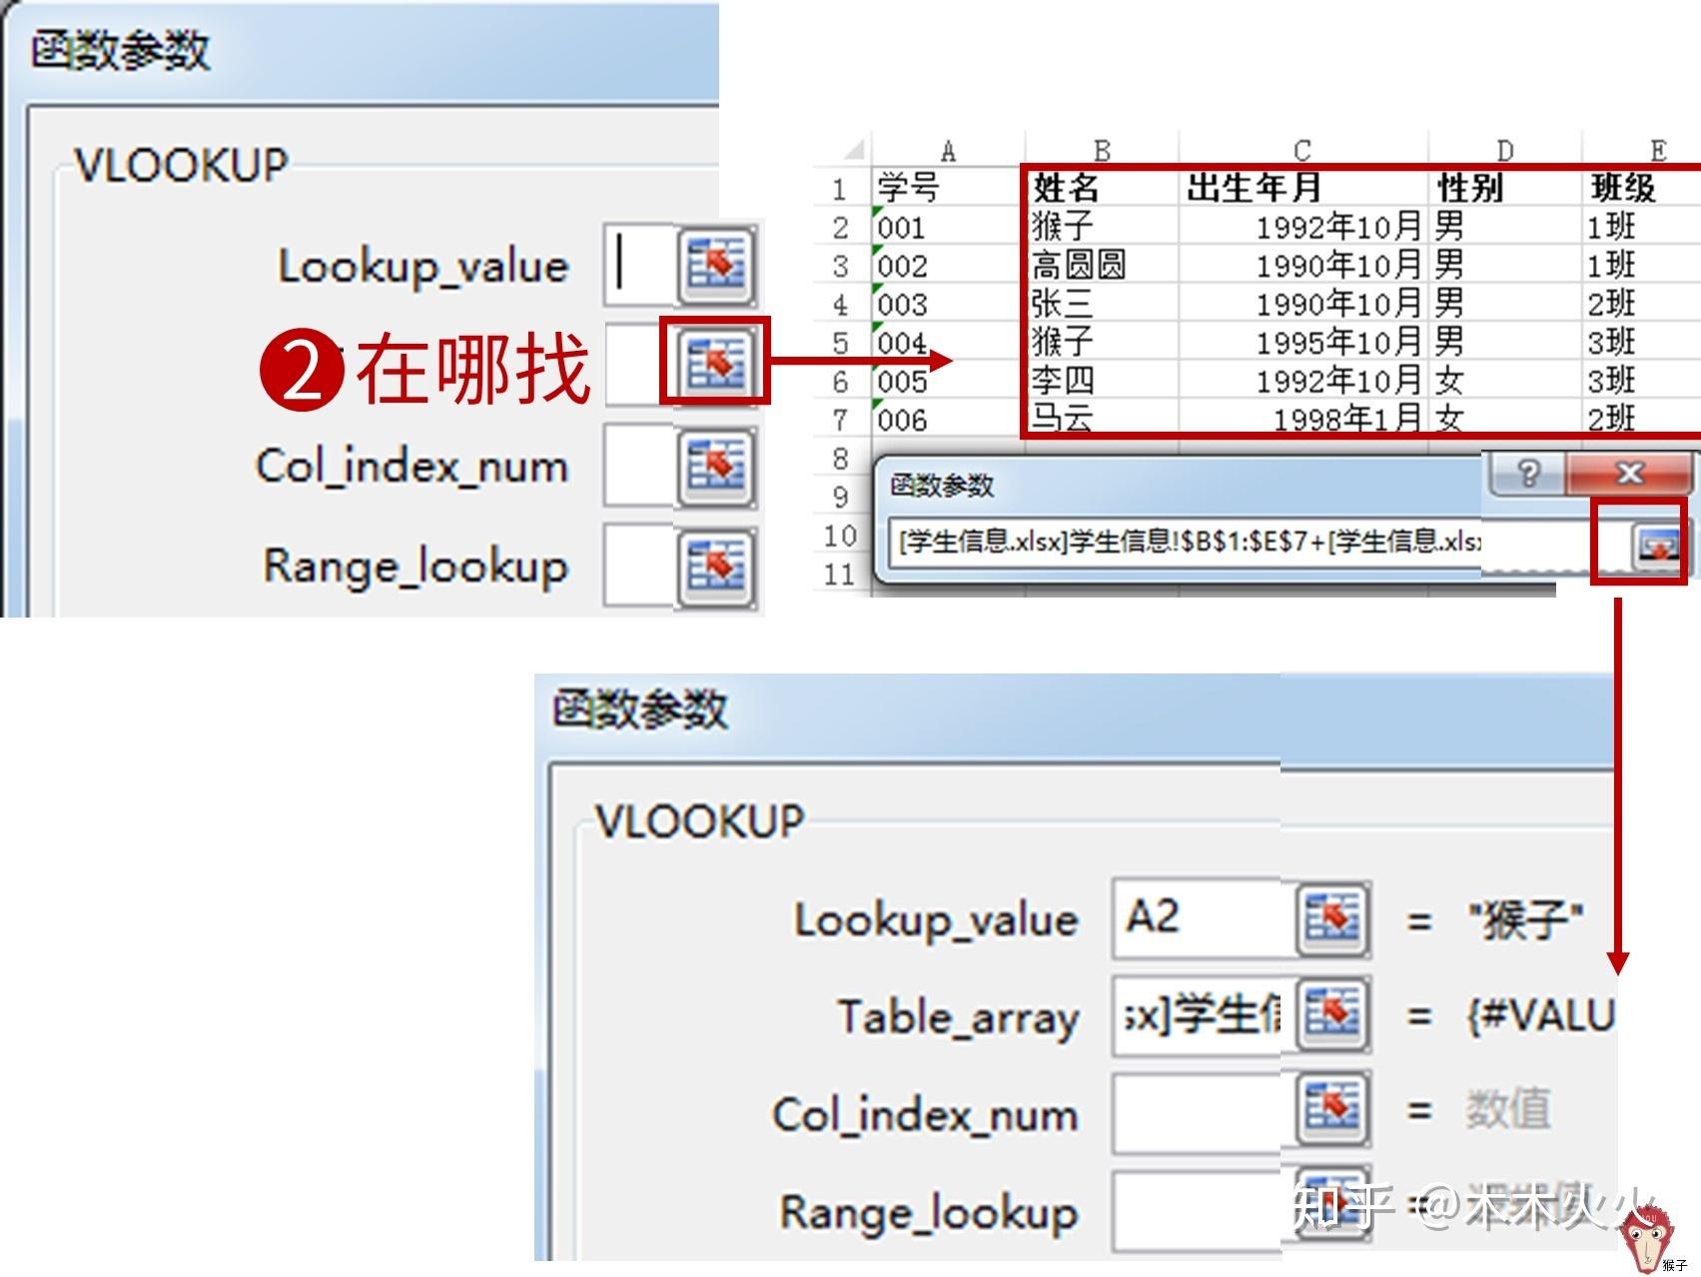Click the 班级 header cell
Image resolution: width=1701 pixels, height=1277 pixels.
coord(1638,188)
